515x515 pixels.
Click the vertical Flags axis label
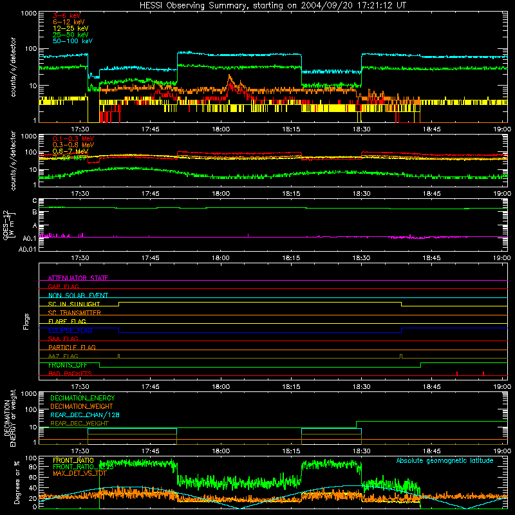26,321
